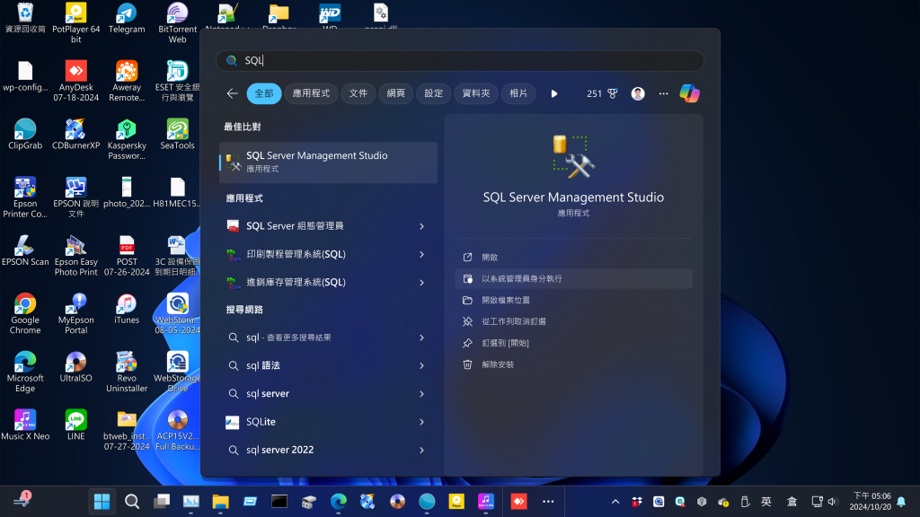Open the sql server 2022 web suggestion

(x=279, y=450)
